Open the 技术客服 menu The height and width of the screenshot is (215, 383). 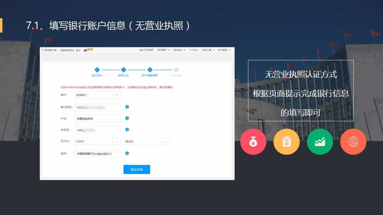point(224,50)
